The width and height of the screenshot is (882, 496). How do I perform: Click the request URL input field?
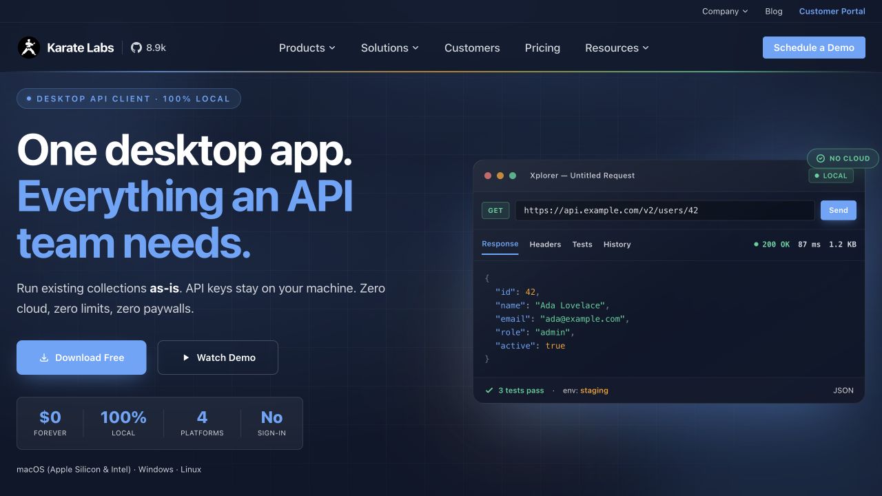[x=665, y=210]
